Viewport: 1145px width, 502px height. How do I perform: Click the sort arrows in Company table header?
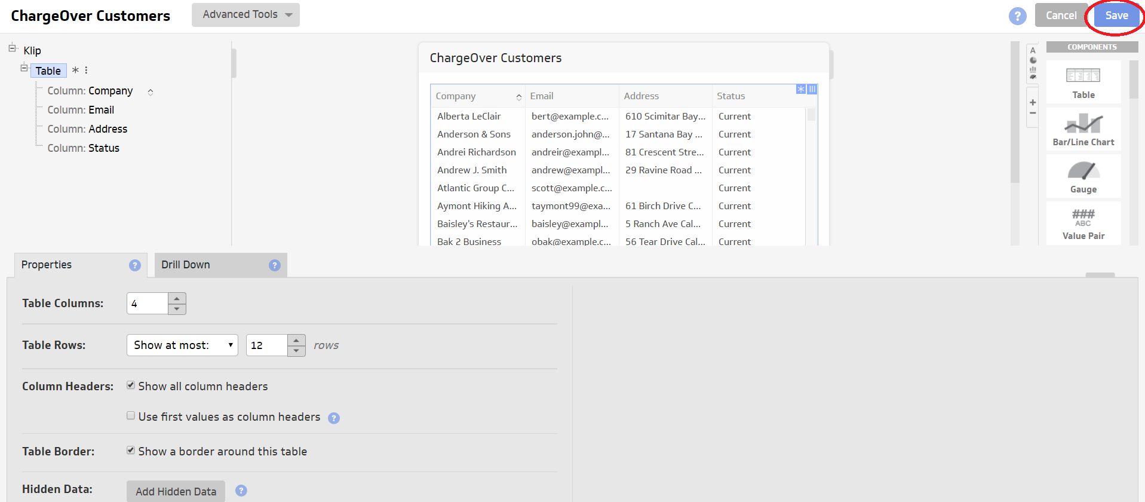pos(518,97)
